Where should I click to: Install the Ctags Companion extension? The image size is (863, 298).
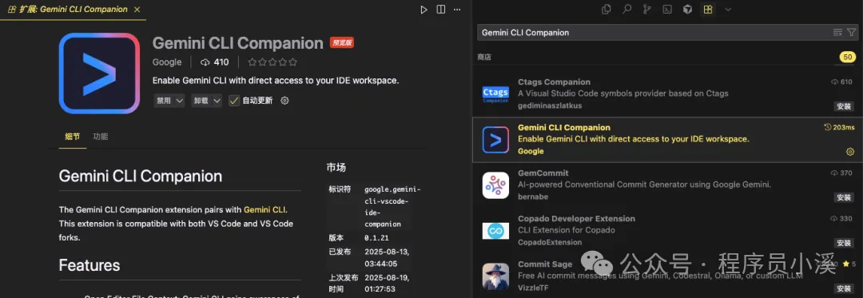844,106
